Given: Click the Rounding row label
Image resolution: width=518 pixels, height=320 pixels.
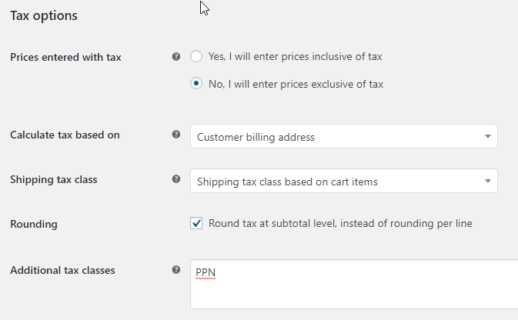Looking at the screenshot, I should (34, 225).
